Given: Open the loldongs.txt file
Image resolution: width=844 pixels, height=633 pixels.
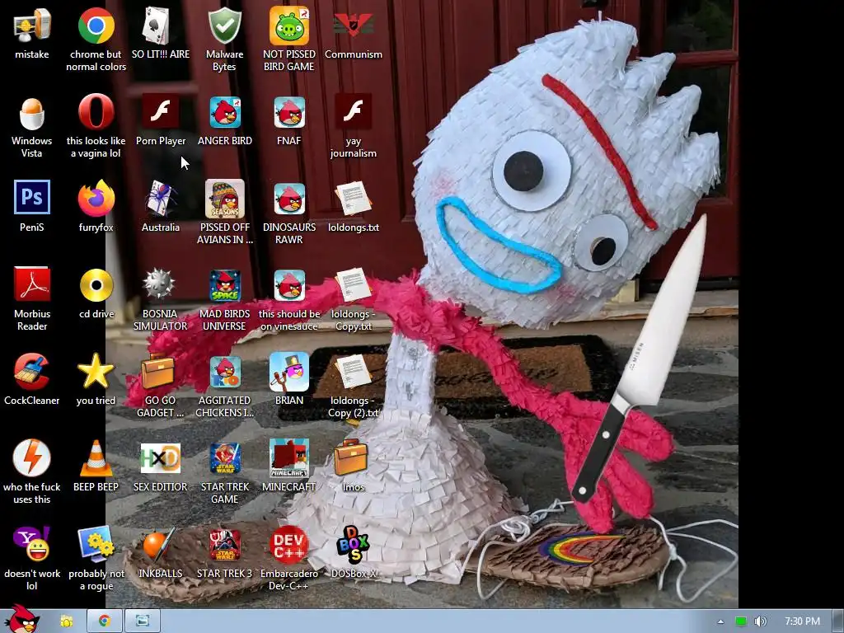Looking at the screenshot, I should point(353,198).
